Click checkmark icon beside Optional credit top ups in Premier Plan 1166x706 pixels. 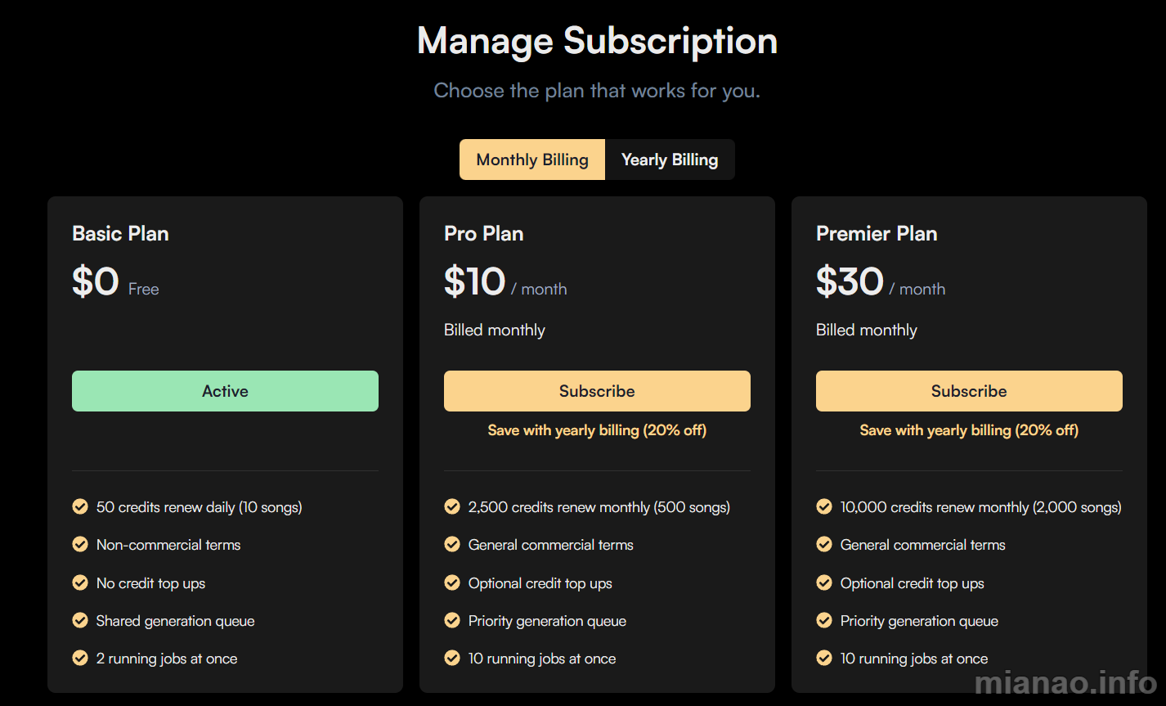tap(824, 583)
